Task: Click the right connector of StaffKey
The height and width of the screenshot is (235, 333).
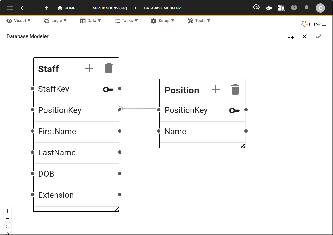Action: [x=120, y=89]
